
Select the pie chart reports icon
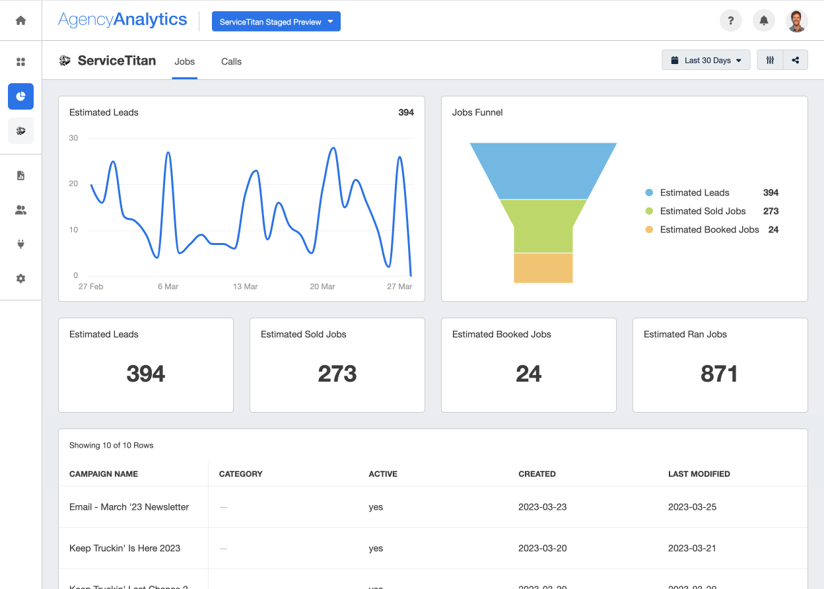pyautogui.click(x=20, y=96)
